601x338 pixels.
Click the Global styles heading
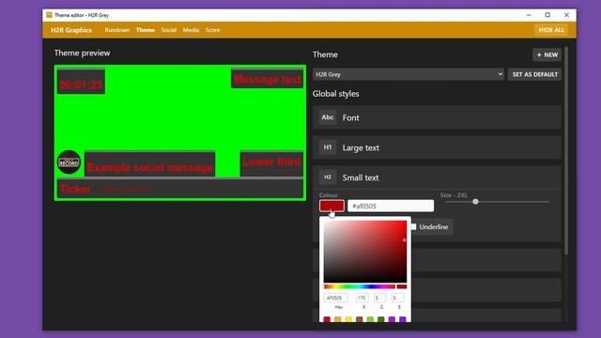point(336,94)
